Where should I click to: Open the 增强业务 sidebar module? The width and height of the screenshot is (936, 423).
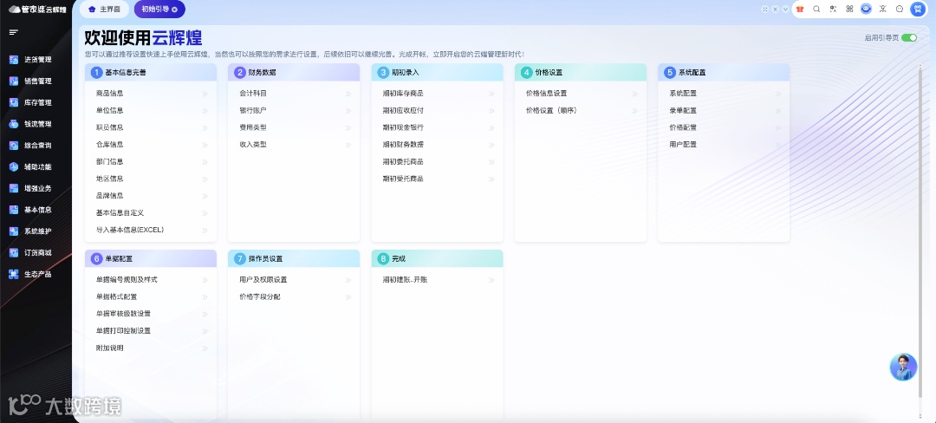(30, 189)
